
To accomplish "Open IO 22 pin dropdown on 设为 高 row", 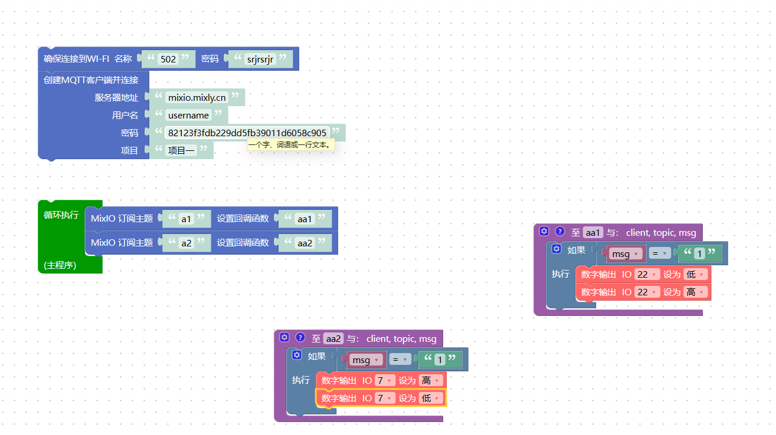I will [x=647, y=292].
